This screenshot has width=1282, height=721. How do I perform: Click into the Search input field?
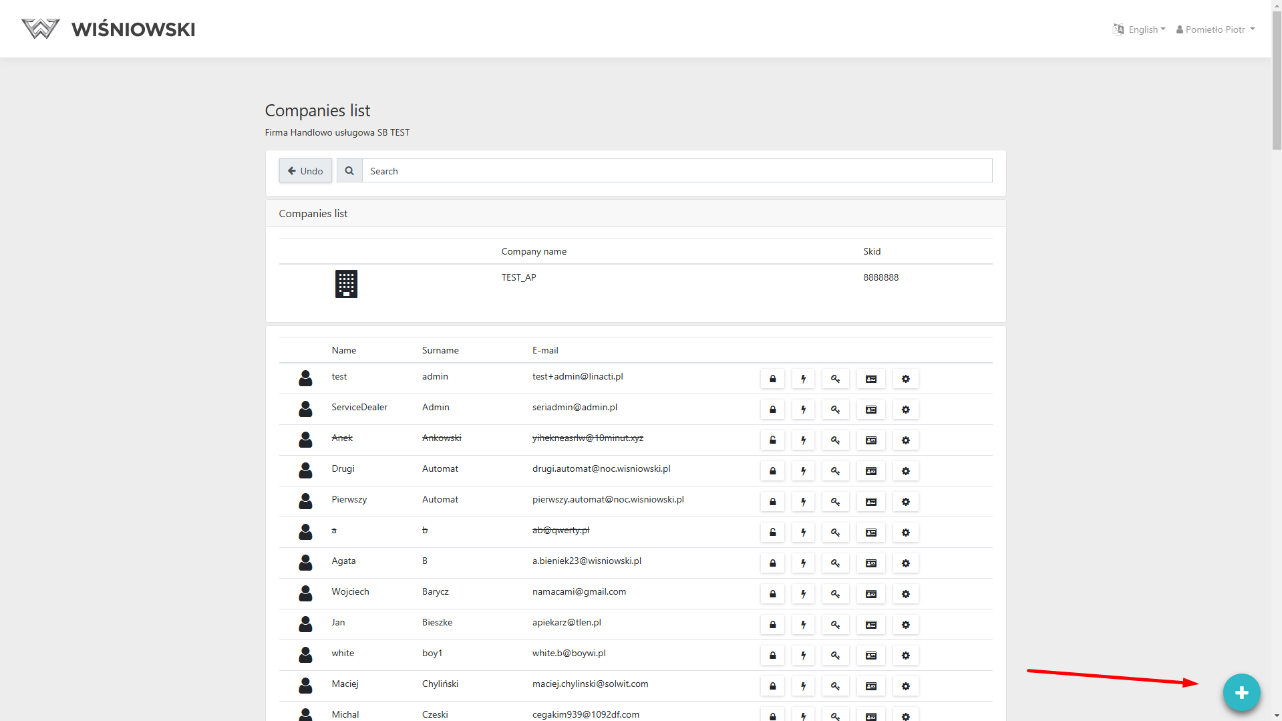[x=676, y=171]
